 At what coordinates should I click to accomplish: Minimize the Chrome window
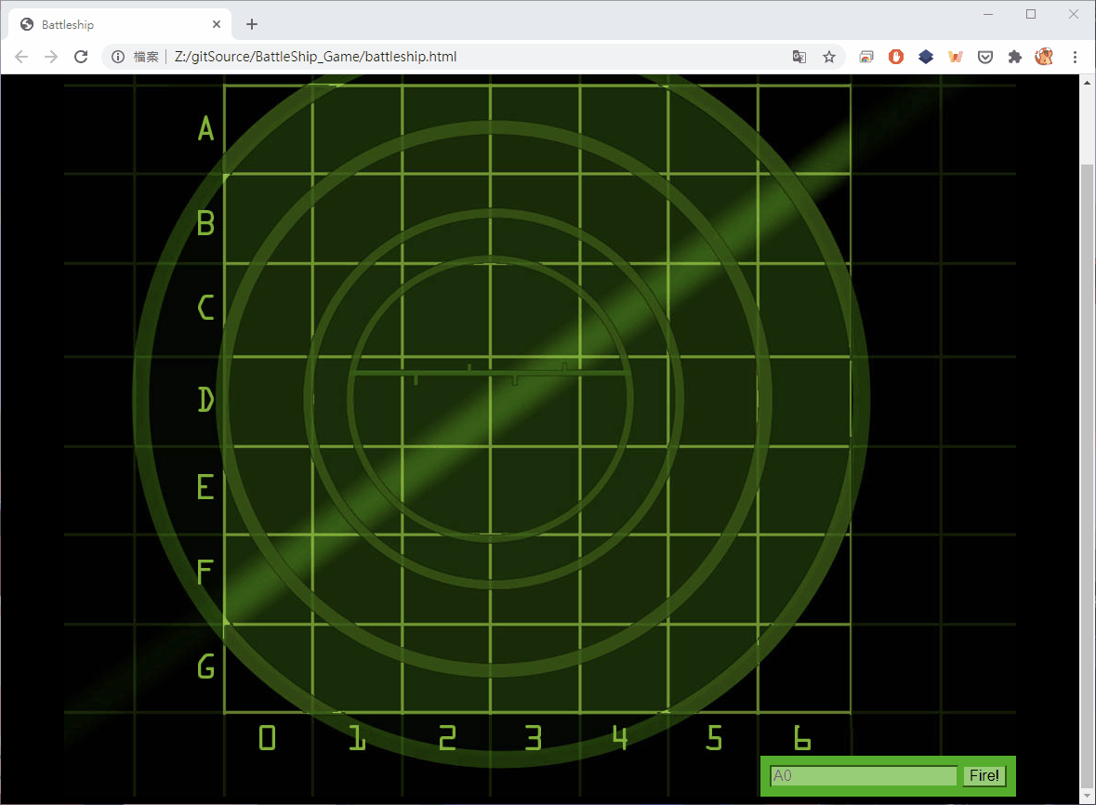[x=987, y=14]
